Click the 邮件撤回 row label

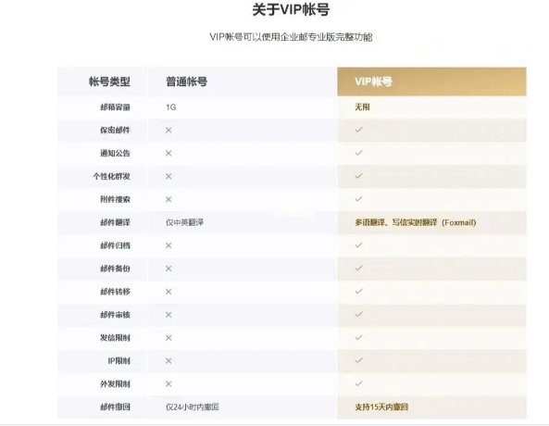[x=115, y=407]
